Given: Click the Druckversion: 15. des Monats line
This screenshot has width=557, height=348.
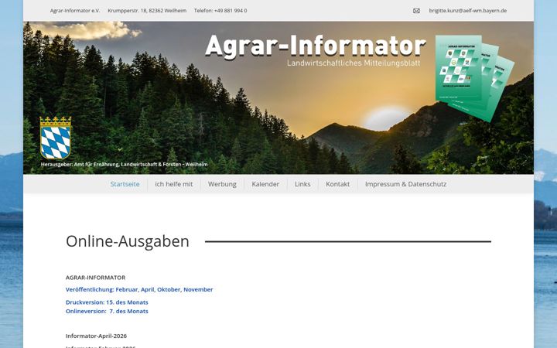Looking at the screenshot, I should click(107, 302).
